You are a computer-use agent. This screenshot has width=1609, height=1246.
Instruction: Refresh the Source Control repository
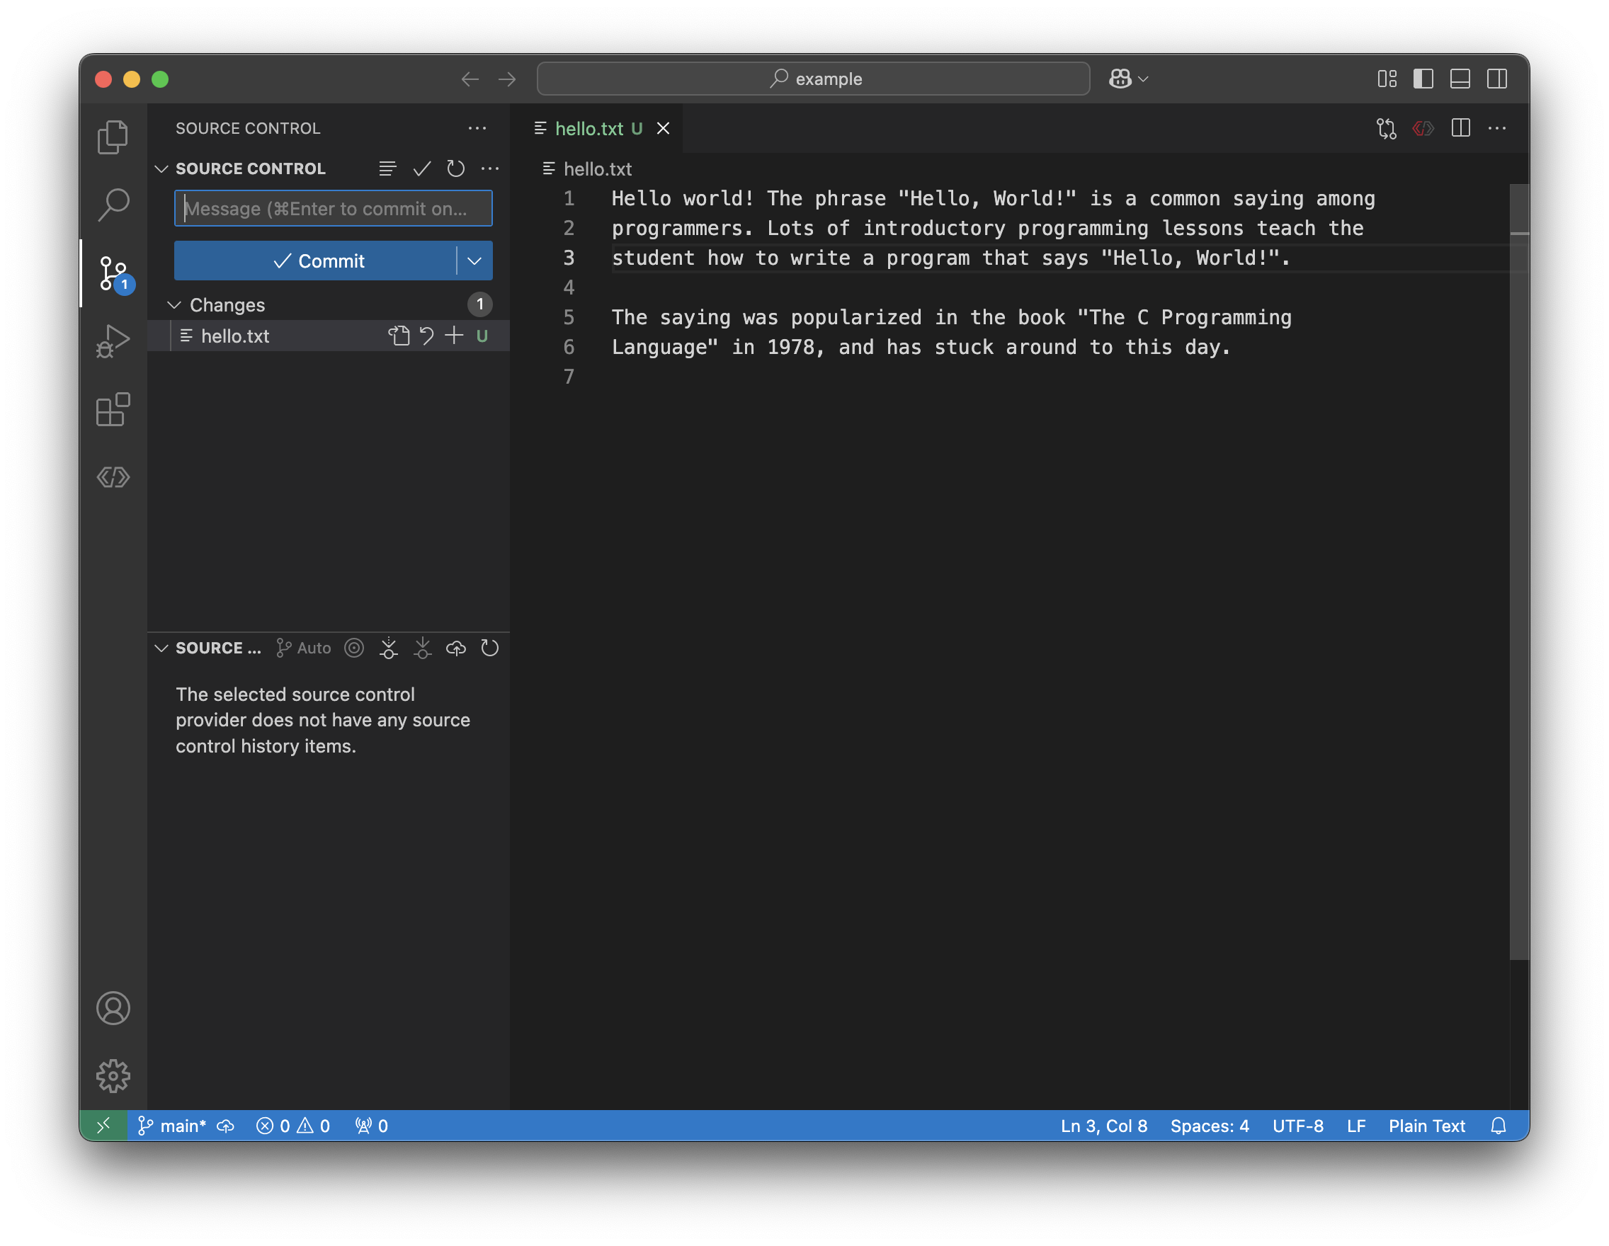tap(455, 168)
